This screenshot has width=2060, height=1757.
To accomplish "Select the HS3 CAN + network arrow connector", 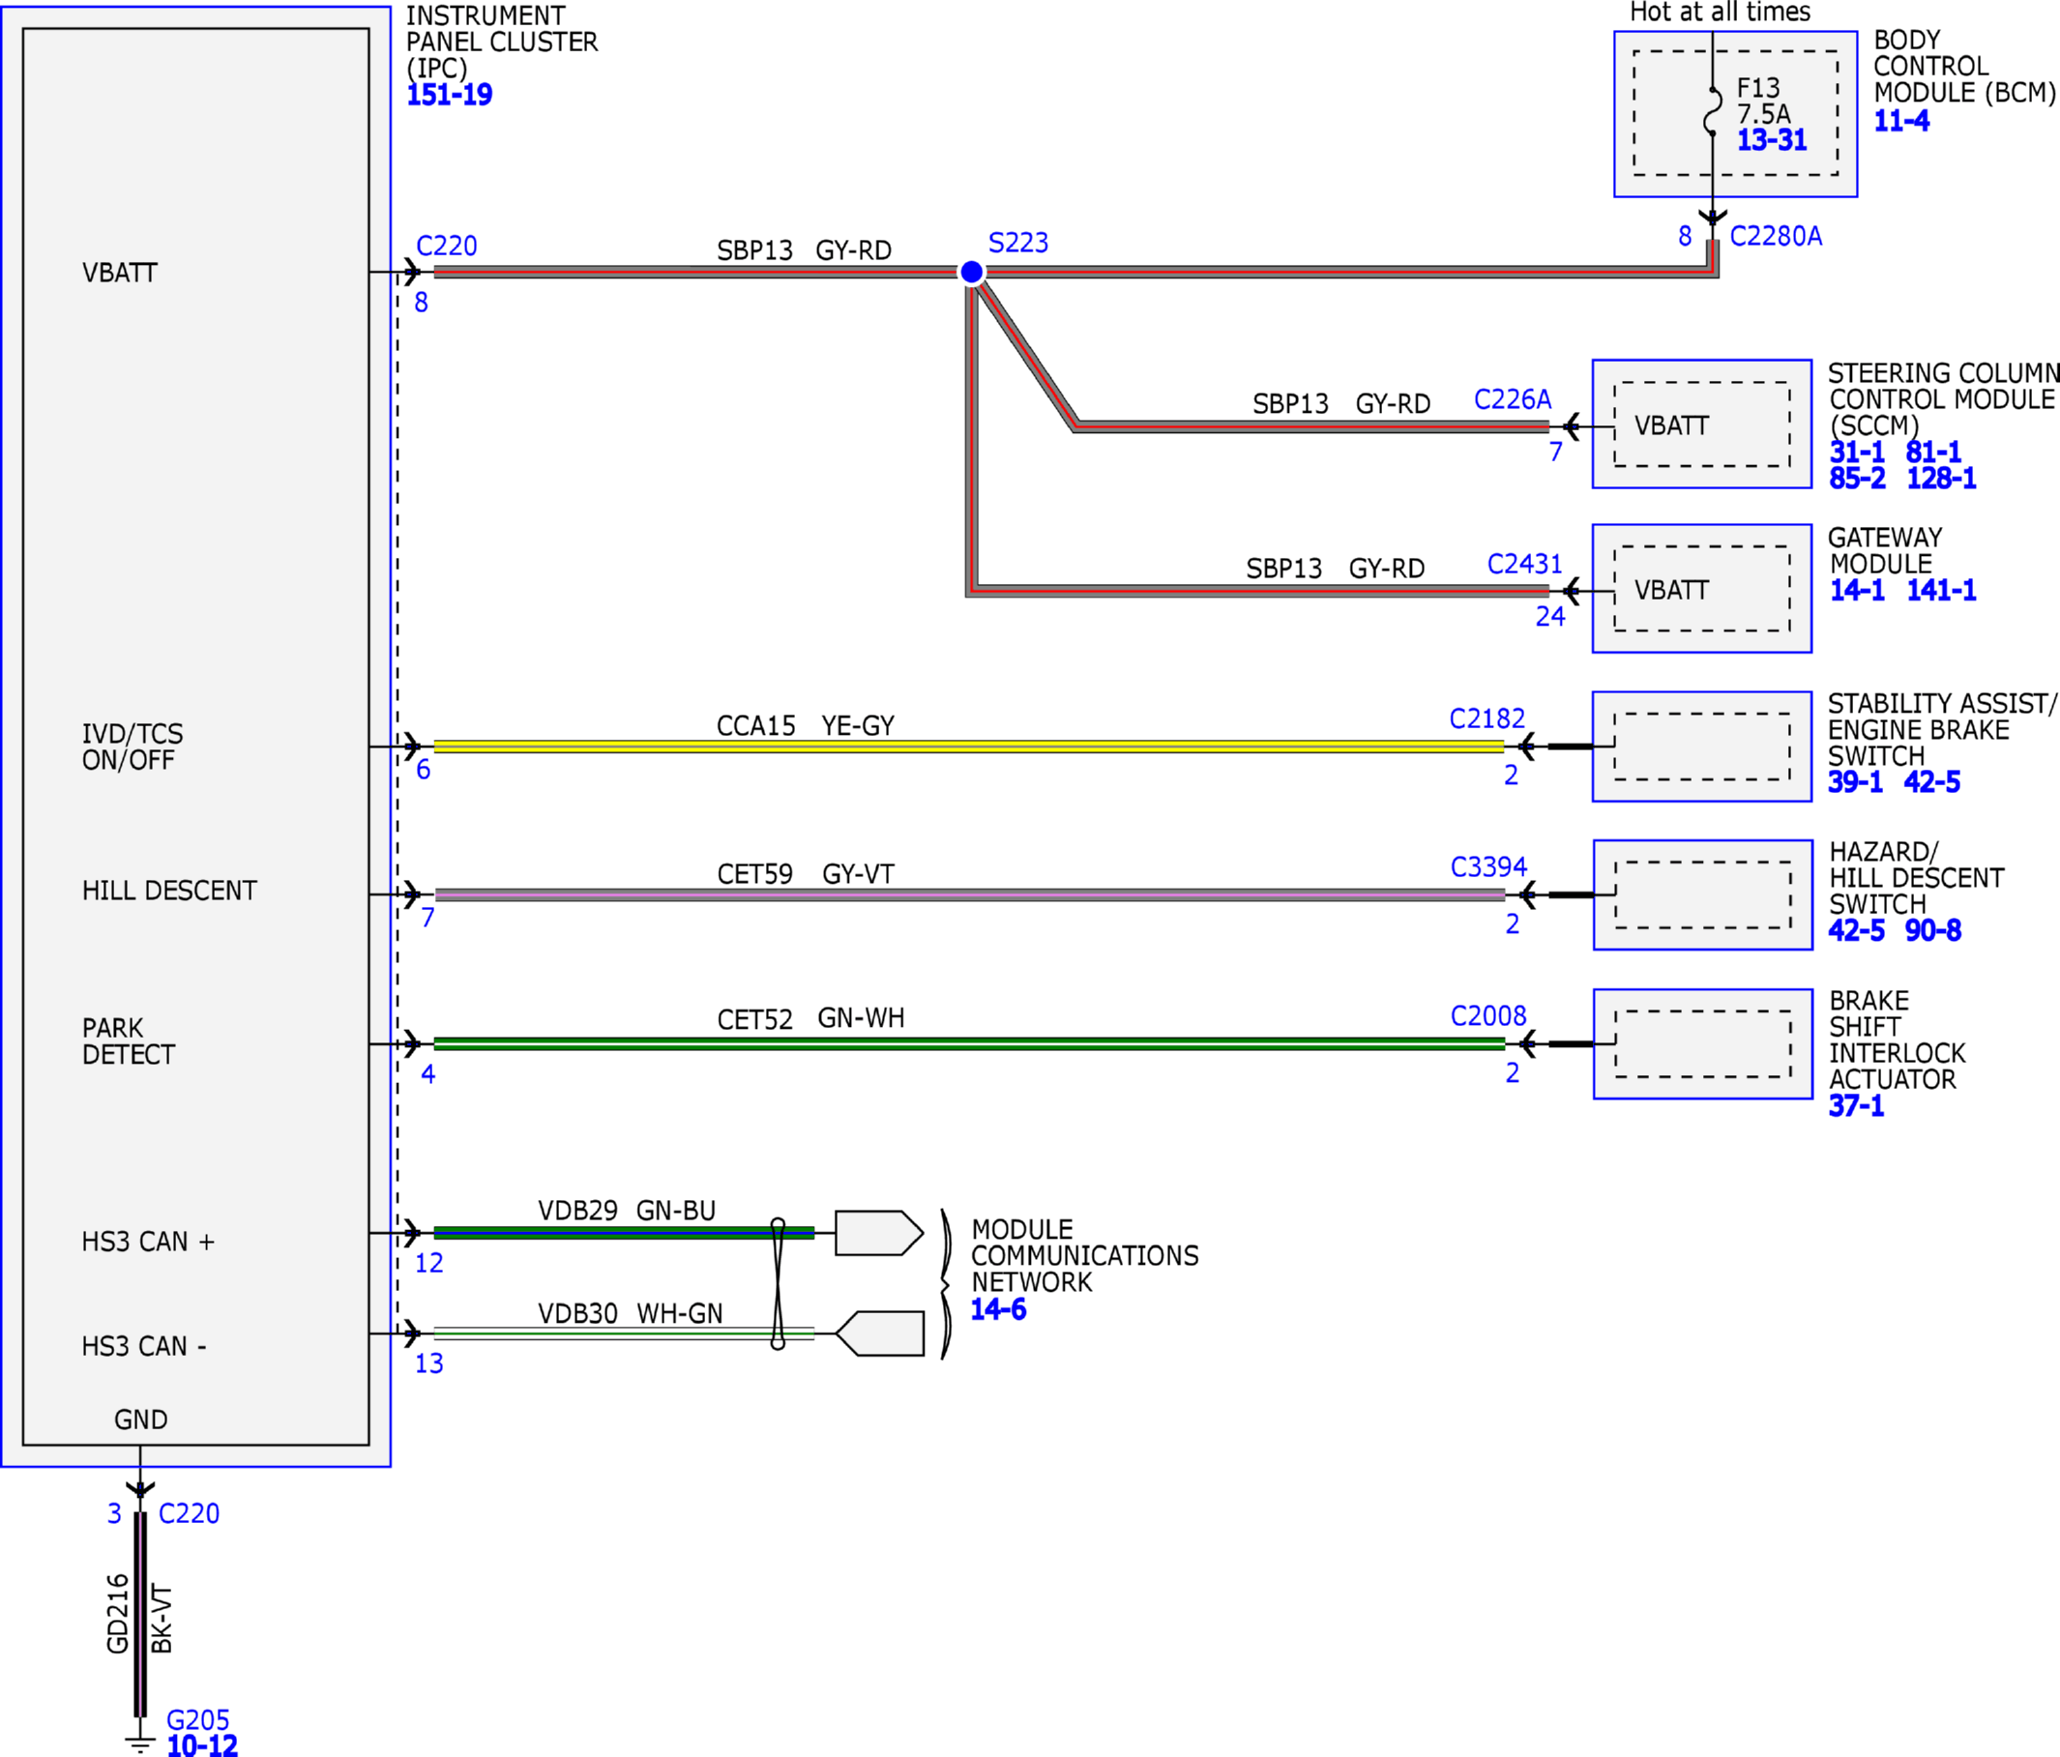I will tap(879, 1232).
